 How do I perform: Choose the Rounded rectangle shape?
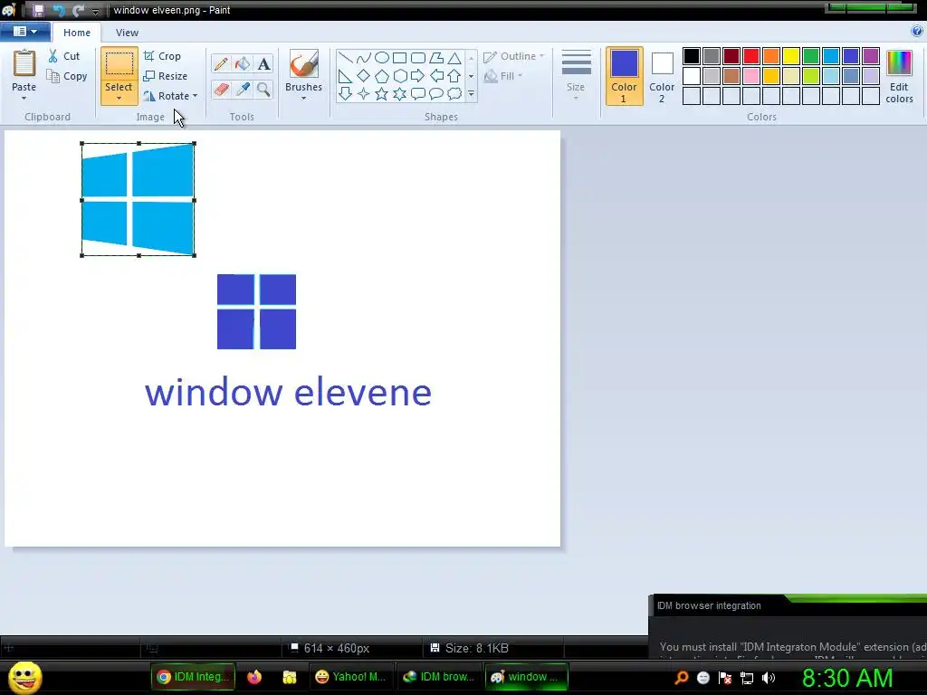click(418, 58)
